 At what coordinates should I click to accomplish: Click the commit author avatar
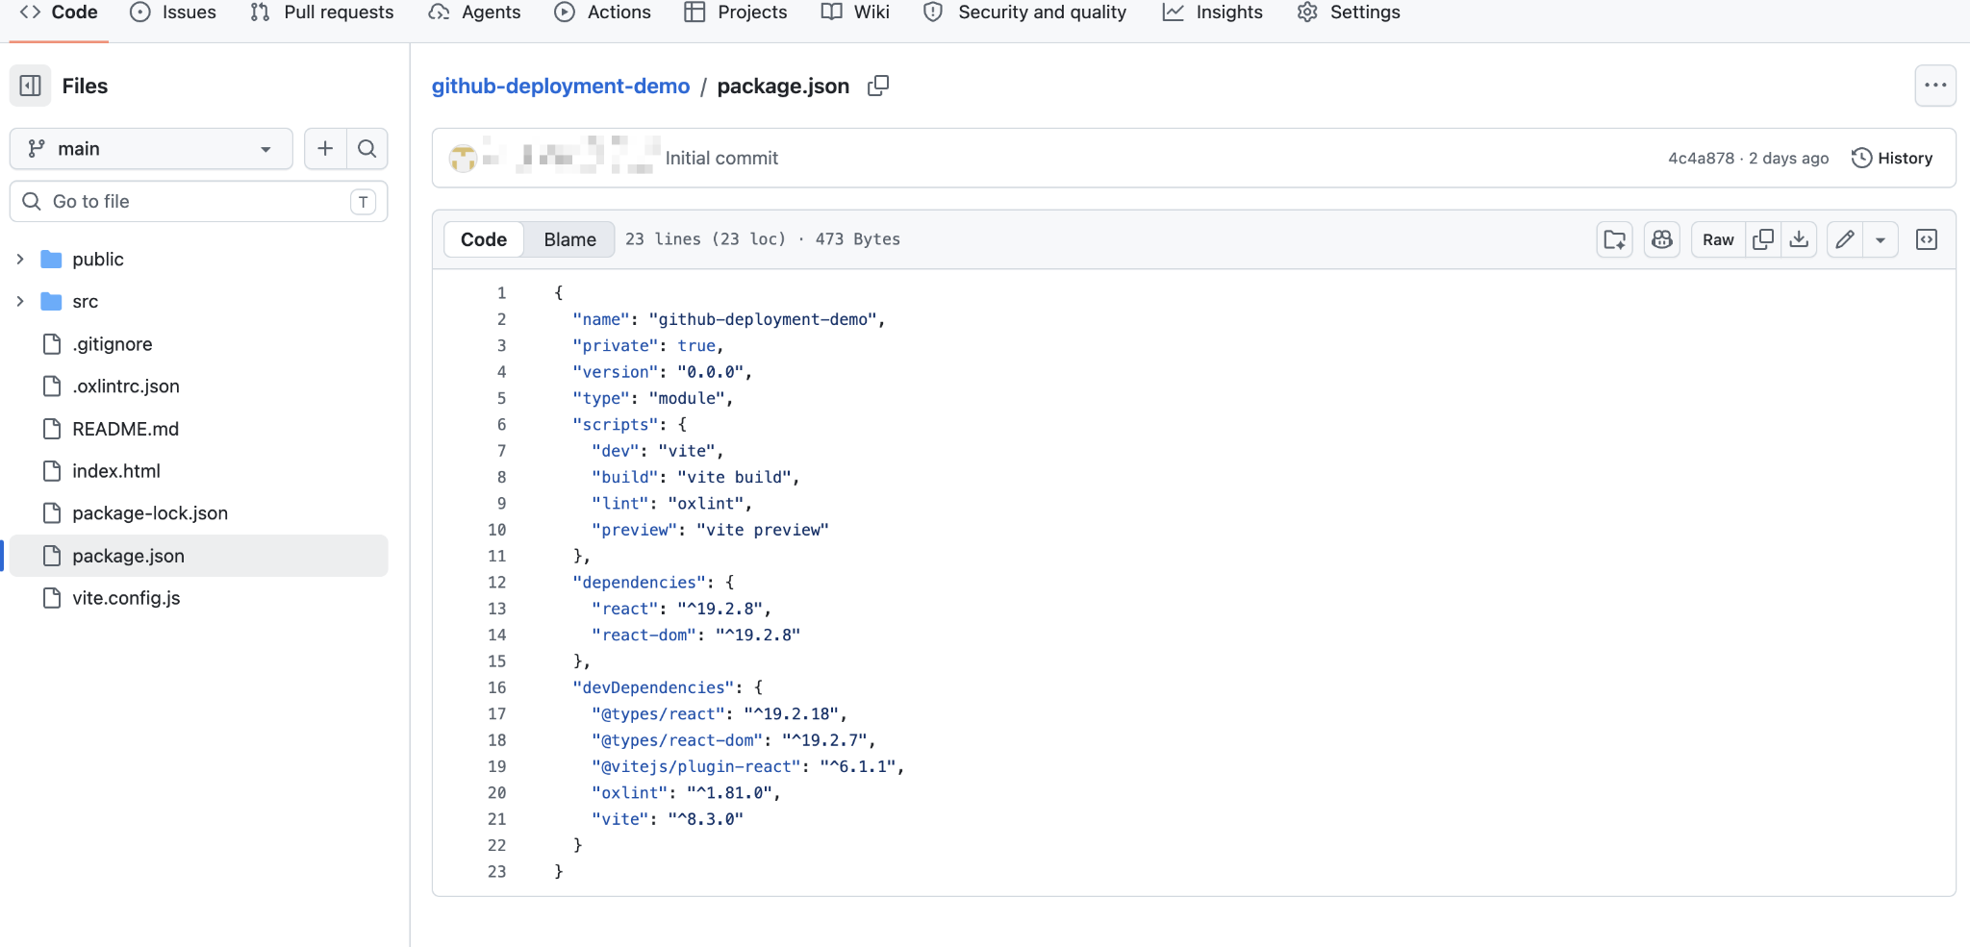[x=463, y=158]
